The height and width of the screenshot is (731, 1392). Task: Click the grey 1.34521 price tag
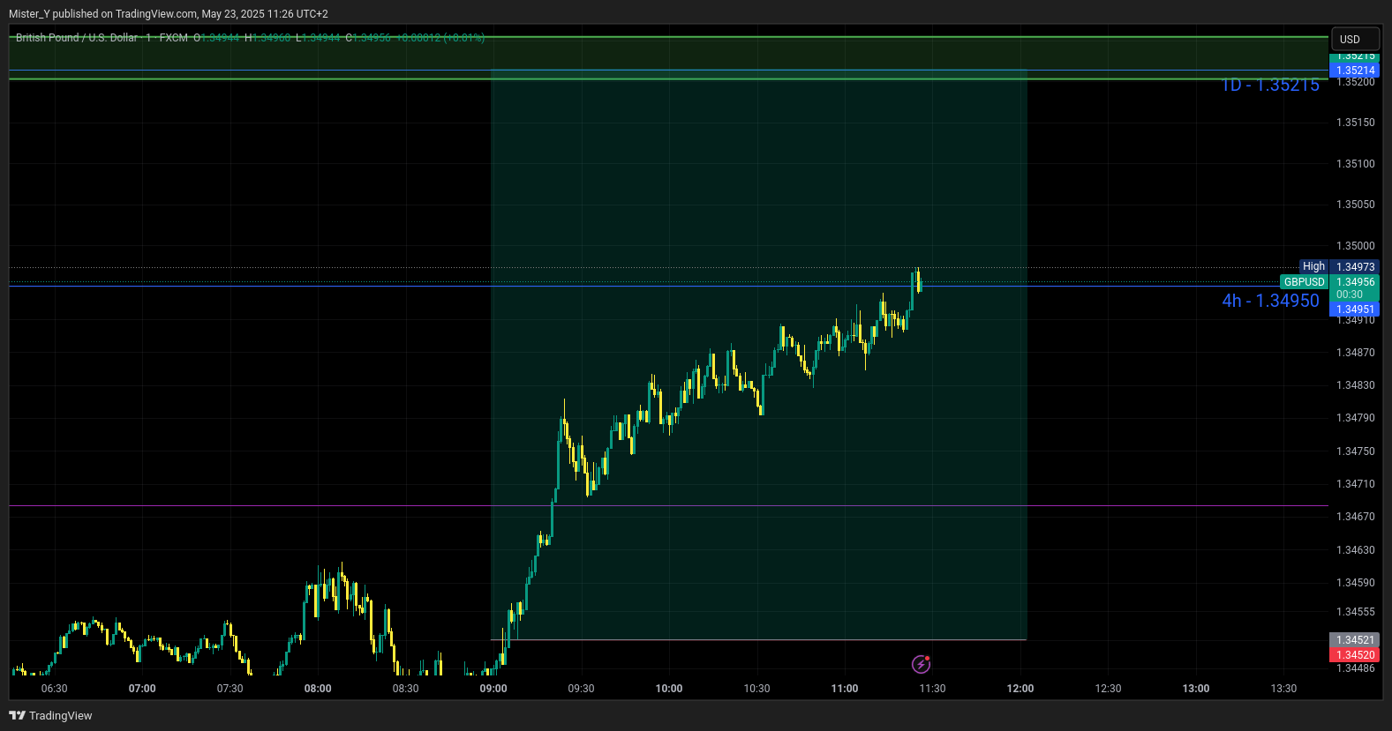pyautogui.click(x=1355, y=640)
